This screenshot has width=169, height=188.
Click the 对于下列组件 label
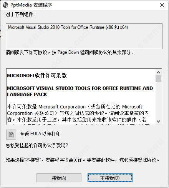point(20,14)
